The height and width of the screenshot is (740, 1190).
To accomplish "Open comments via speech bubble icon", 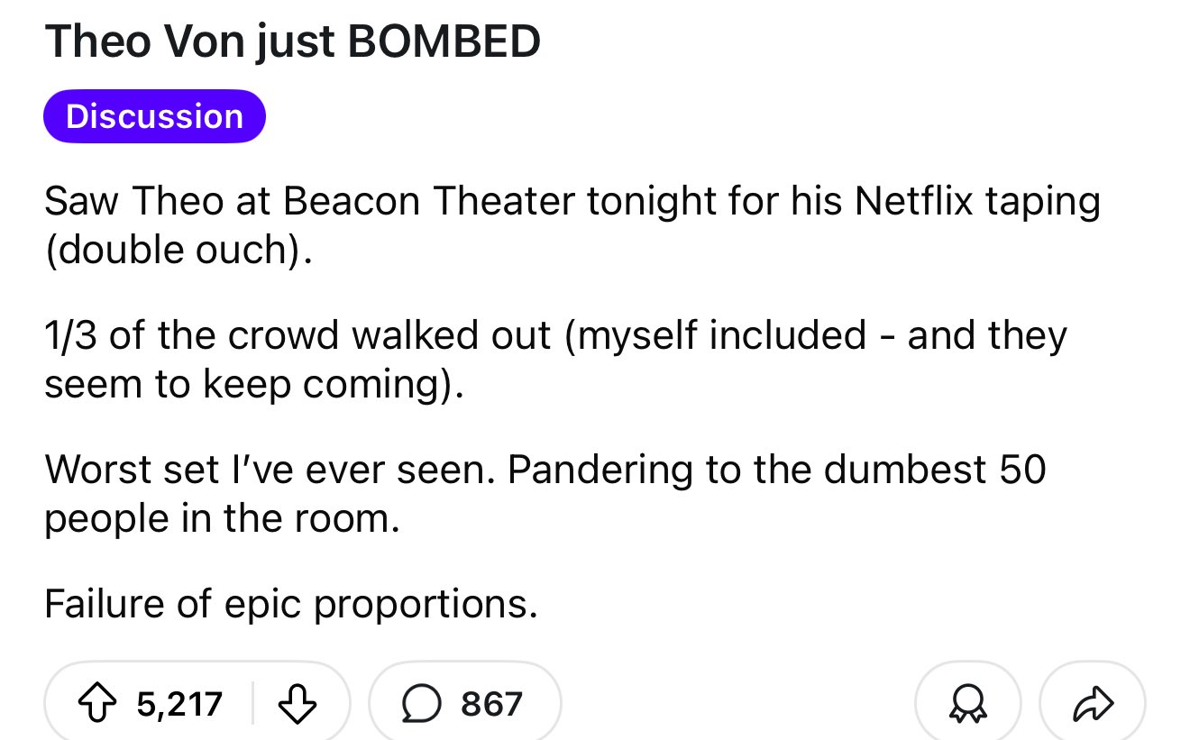I will point(422,703).
